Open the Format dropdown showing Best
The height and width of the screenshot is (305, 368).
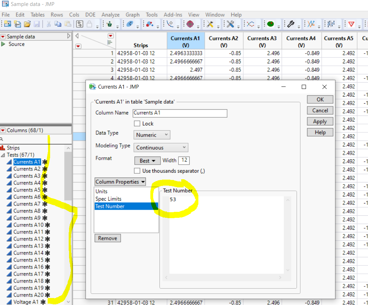coord(147,160)
